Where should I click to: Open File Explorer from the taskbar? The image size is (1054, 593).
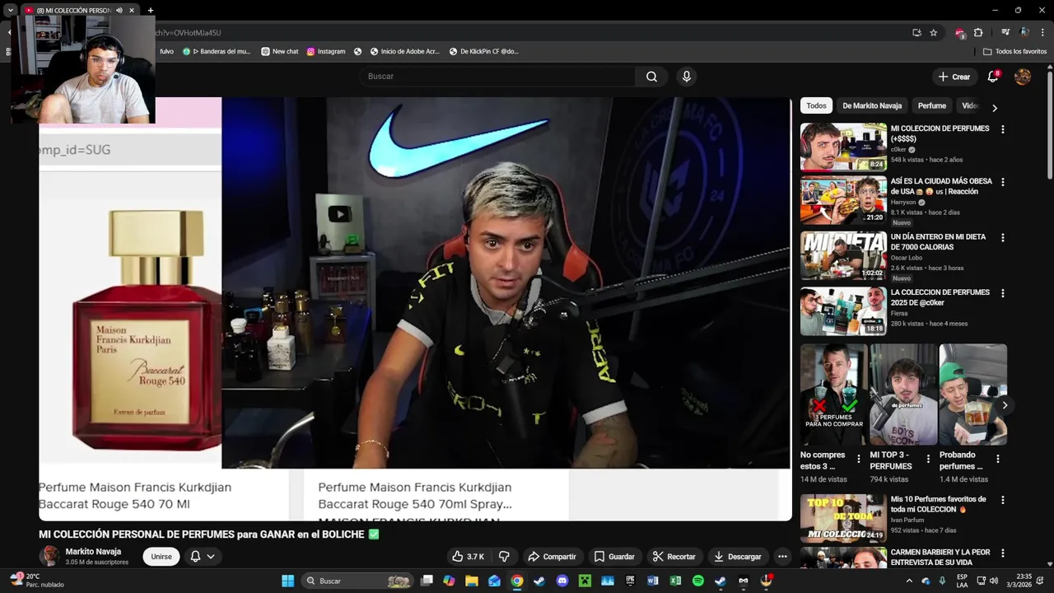[471, 581]
